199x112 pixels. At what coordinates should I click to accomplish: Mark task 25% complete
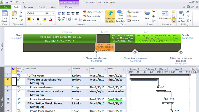[x=63, y=13]
